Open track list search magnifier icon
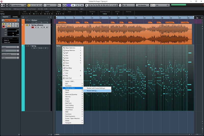The width and height of the screenshot is (204, 136). tap(51, 17)
